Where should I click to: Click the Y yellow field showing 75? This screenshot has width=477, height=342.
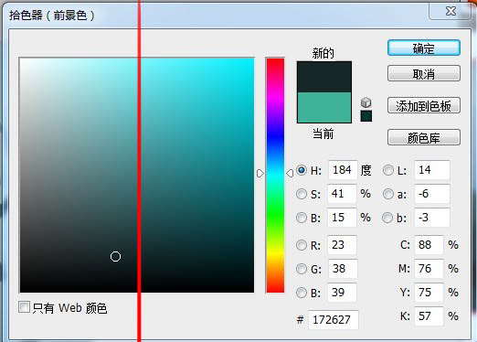(x=429, y=293)
